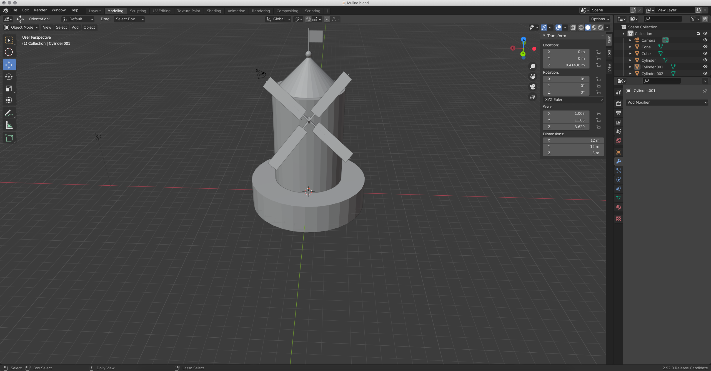Open the Options dropdown
Viewport: 711px width, 371px height.
click(600, 19)
